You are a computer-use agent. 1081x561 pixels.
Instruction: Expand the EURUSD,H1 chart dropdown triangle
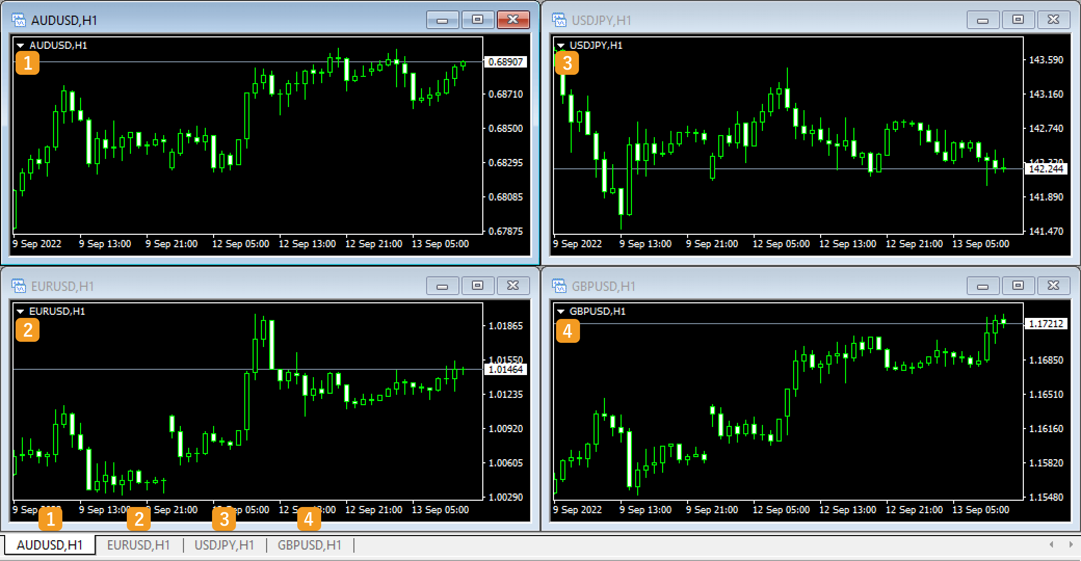[x=21, y=312]
